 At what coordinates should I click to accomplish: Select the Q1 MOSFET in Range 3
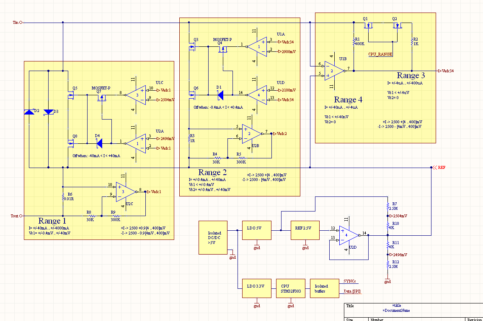point(368,25)
